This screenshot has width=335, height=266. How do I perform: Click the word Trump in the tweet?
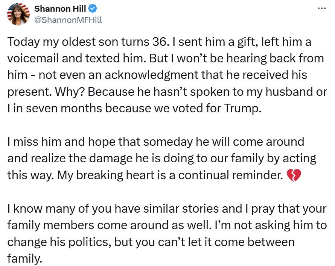[x=243, y=108]
